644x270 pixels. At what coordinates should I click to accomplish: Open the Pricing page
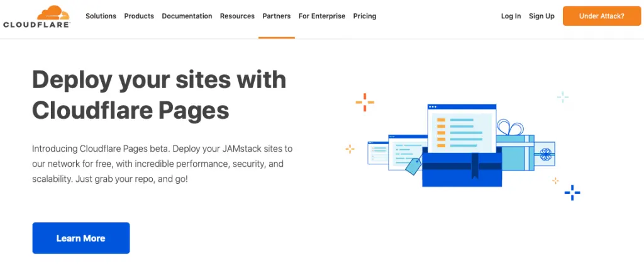pos(364,16)
